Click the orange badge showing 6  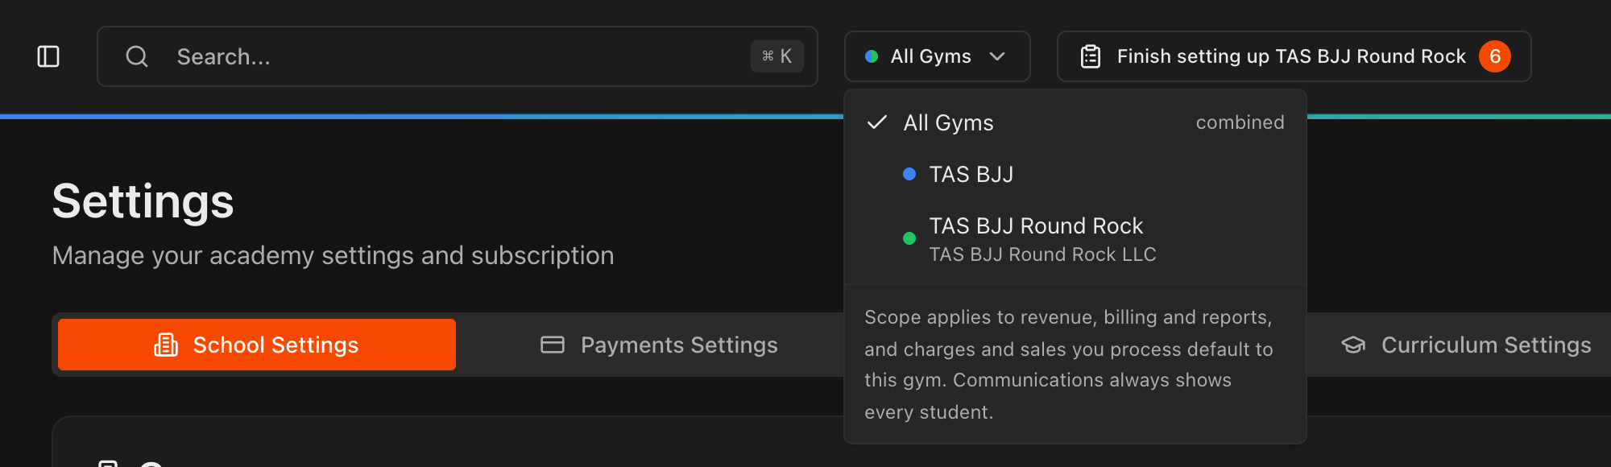click(1495, 56)
